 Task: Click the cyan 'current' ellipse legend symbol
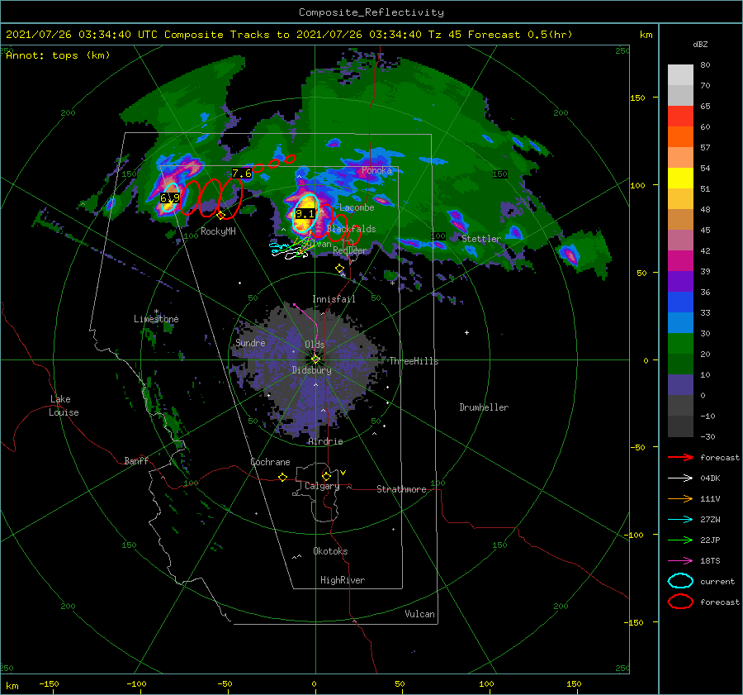[x=680, y=581]
